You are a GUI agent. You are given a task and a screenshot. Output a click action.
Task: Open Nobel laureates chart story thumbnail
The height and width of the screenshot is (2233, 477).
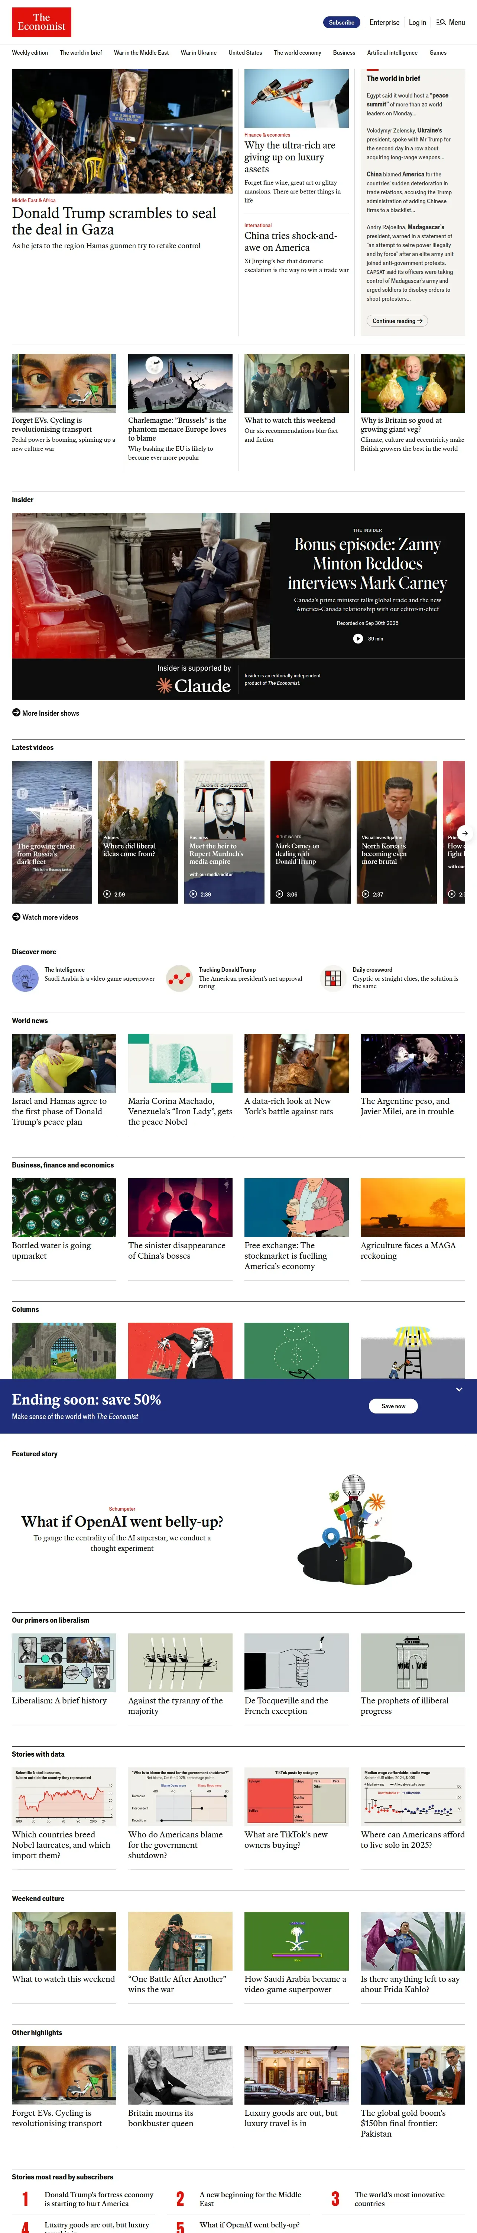coord(64,1796)
